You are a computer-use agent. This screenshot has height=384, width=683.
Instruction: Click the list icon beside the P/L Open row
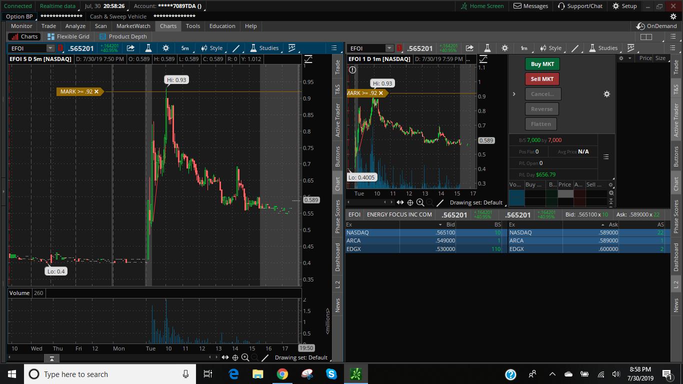pos(606,156)
